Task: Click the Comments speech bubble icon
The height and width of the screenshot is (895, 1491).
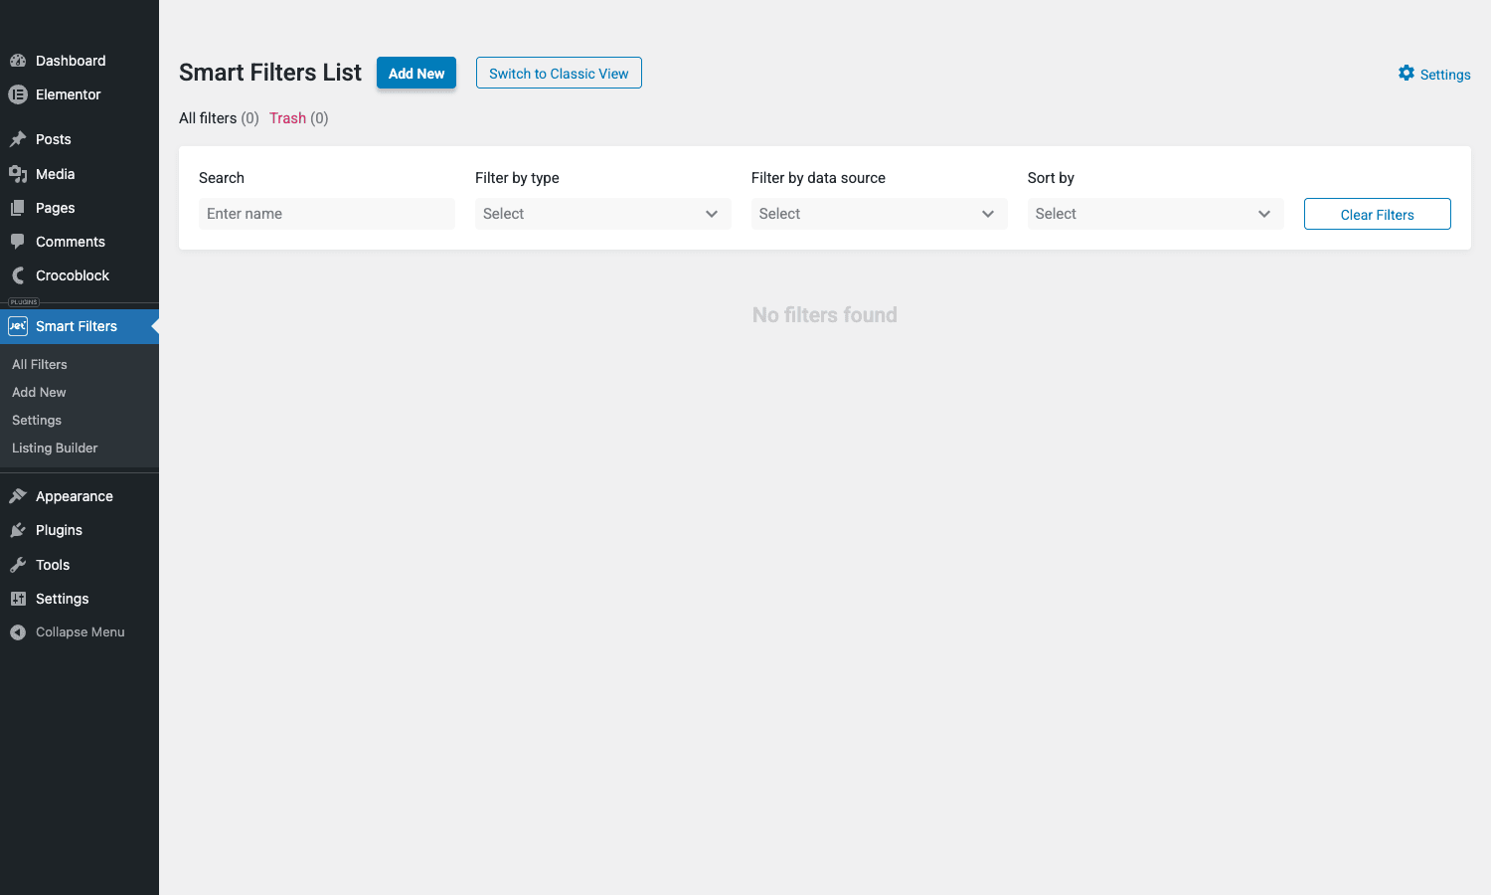Action: [x=18, y=242]
